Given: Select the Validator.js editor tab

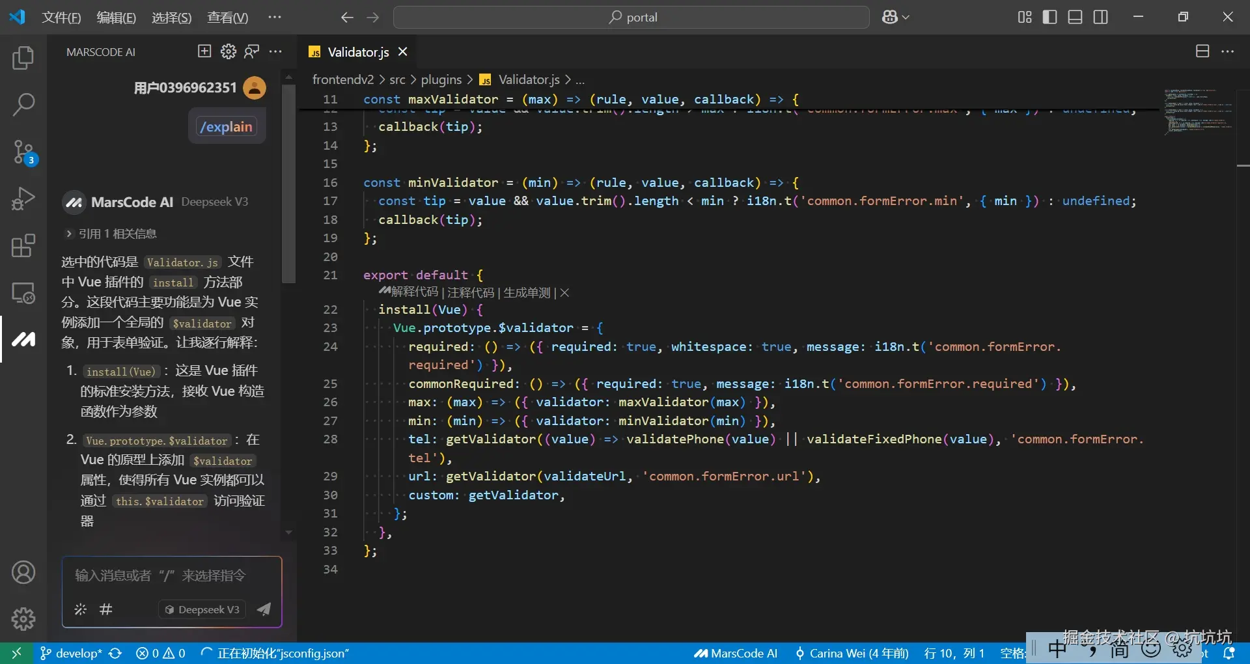Looking at the screenshot, I should (x=357, y=52).
